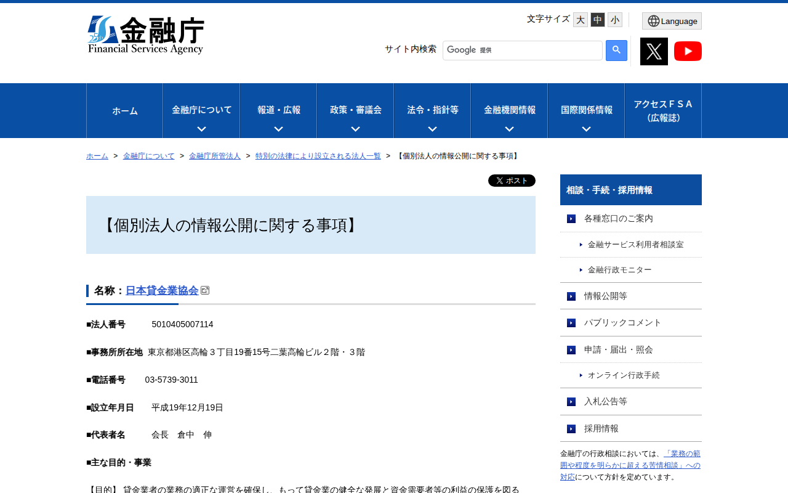Open the 国際関係情報 nav label
788x493 pixels.
pos(586,110)
